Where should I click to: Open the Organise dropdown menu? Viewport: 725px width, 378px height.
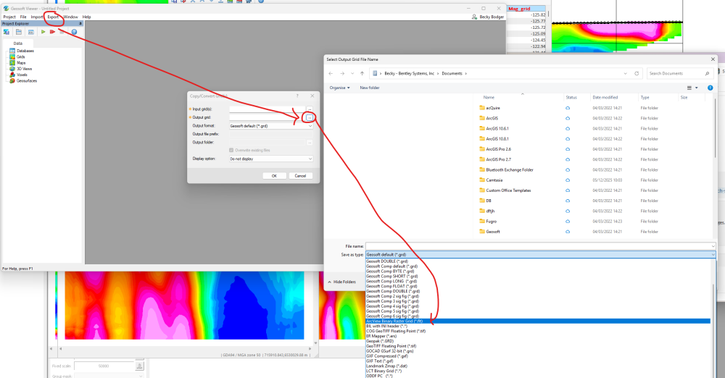click(x=339, y=88)
